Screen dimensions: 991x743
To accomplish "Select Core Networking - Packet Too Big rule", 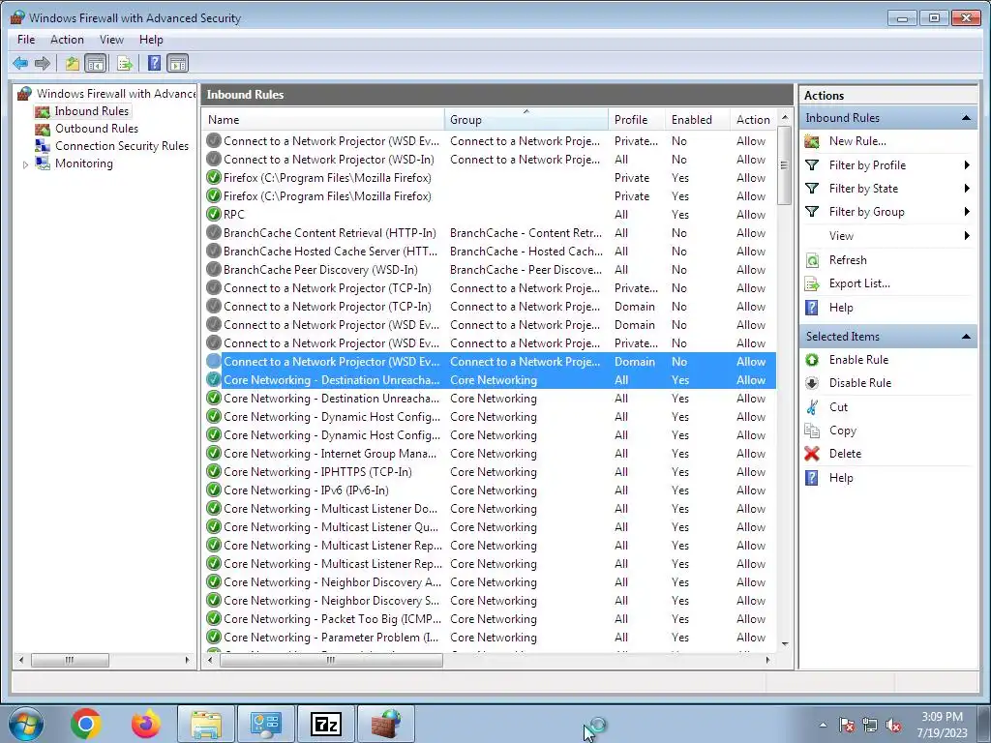I will coord(490,619).
